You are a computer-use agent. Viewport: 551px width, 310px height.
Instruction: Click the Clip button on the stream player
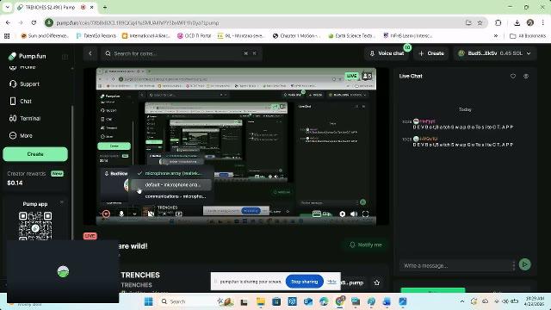321,214
